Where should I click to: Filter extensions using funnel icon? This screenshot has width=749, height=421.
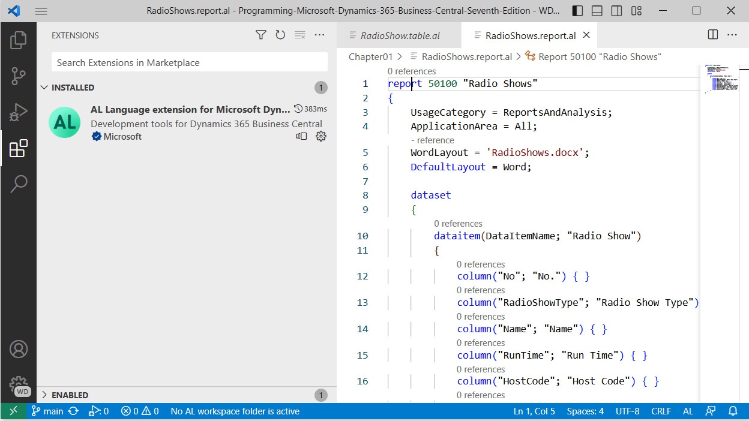260,35
